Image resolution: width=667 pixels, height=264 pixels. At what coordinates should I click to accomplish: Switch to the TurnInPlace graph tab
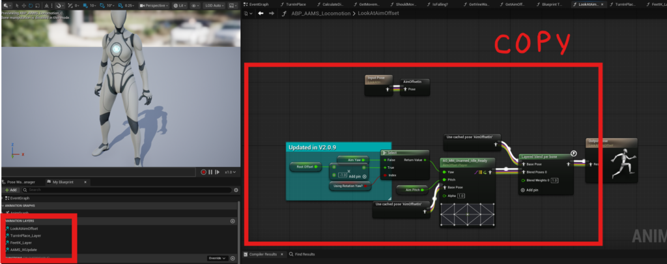296,4
